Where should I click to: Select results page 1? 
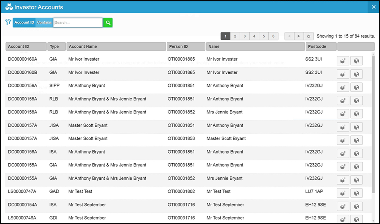[225, 36]
